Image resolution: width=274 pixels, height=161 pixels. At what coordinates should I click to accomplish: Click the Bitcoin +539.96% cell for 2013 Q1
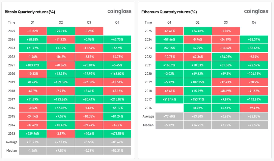click(x=33, y=133)
